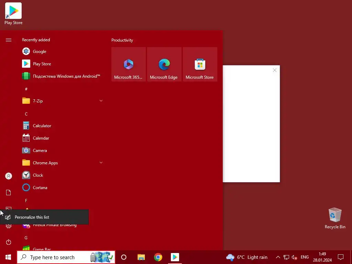
Task: Click the network status tray icon
Action: click(286, 257)
